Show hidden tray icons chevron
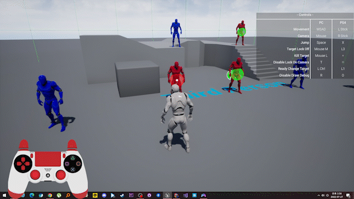Viewport: 354px width, 199px height. (x=319, y=195)
